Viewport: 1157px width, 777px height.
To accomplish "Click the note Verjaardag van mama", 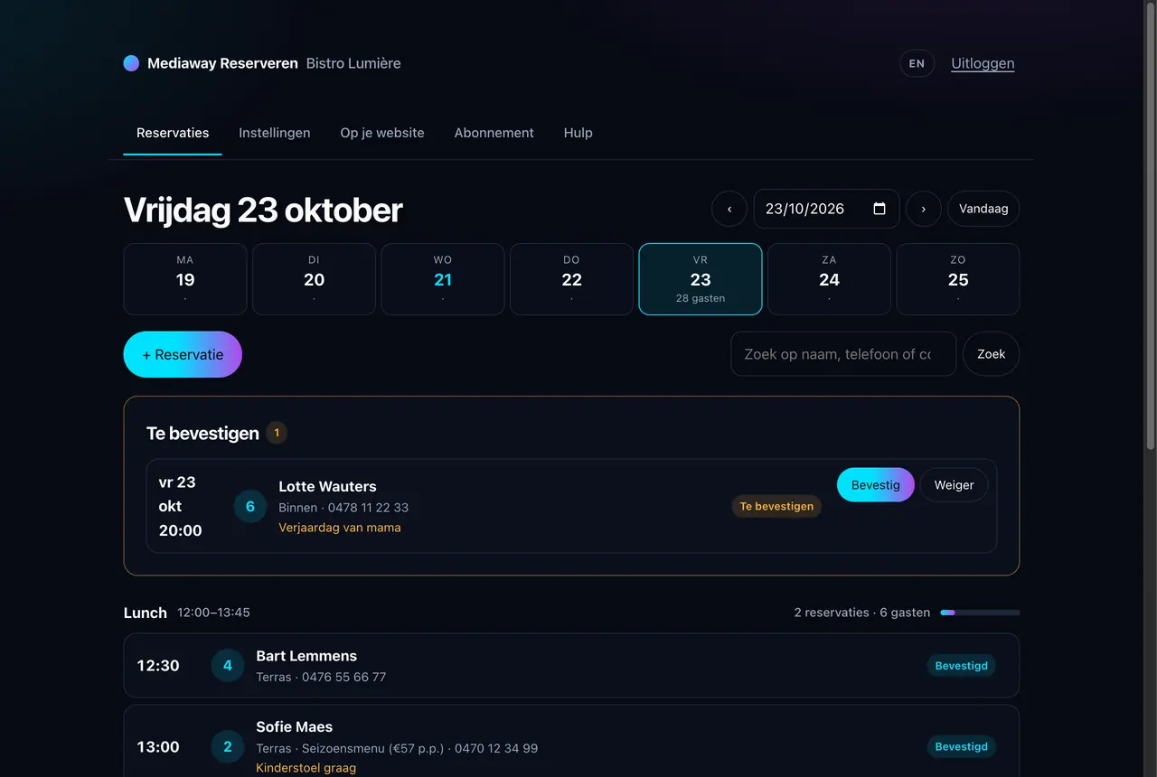I will coord(340,528).
